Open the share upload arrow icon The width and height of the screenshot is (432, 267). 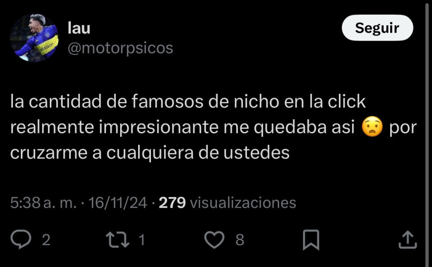pyautogui.click(x=408, y=240)
